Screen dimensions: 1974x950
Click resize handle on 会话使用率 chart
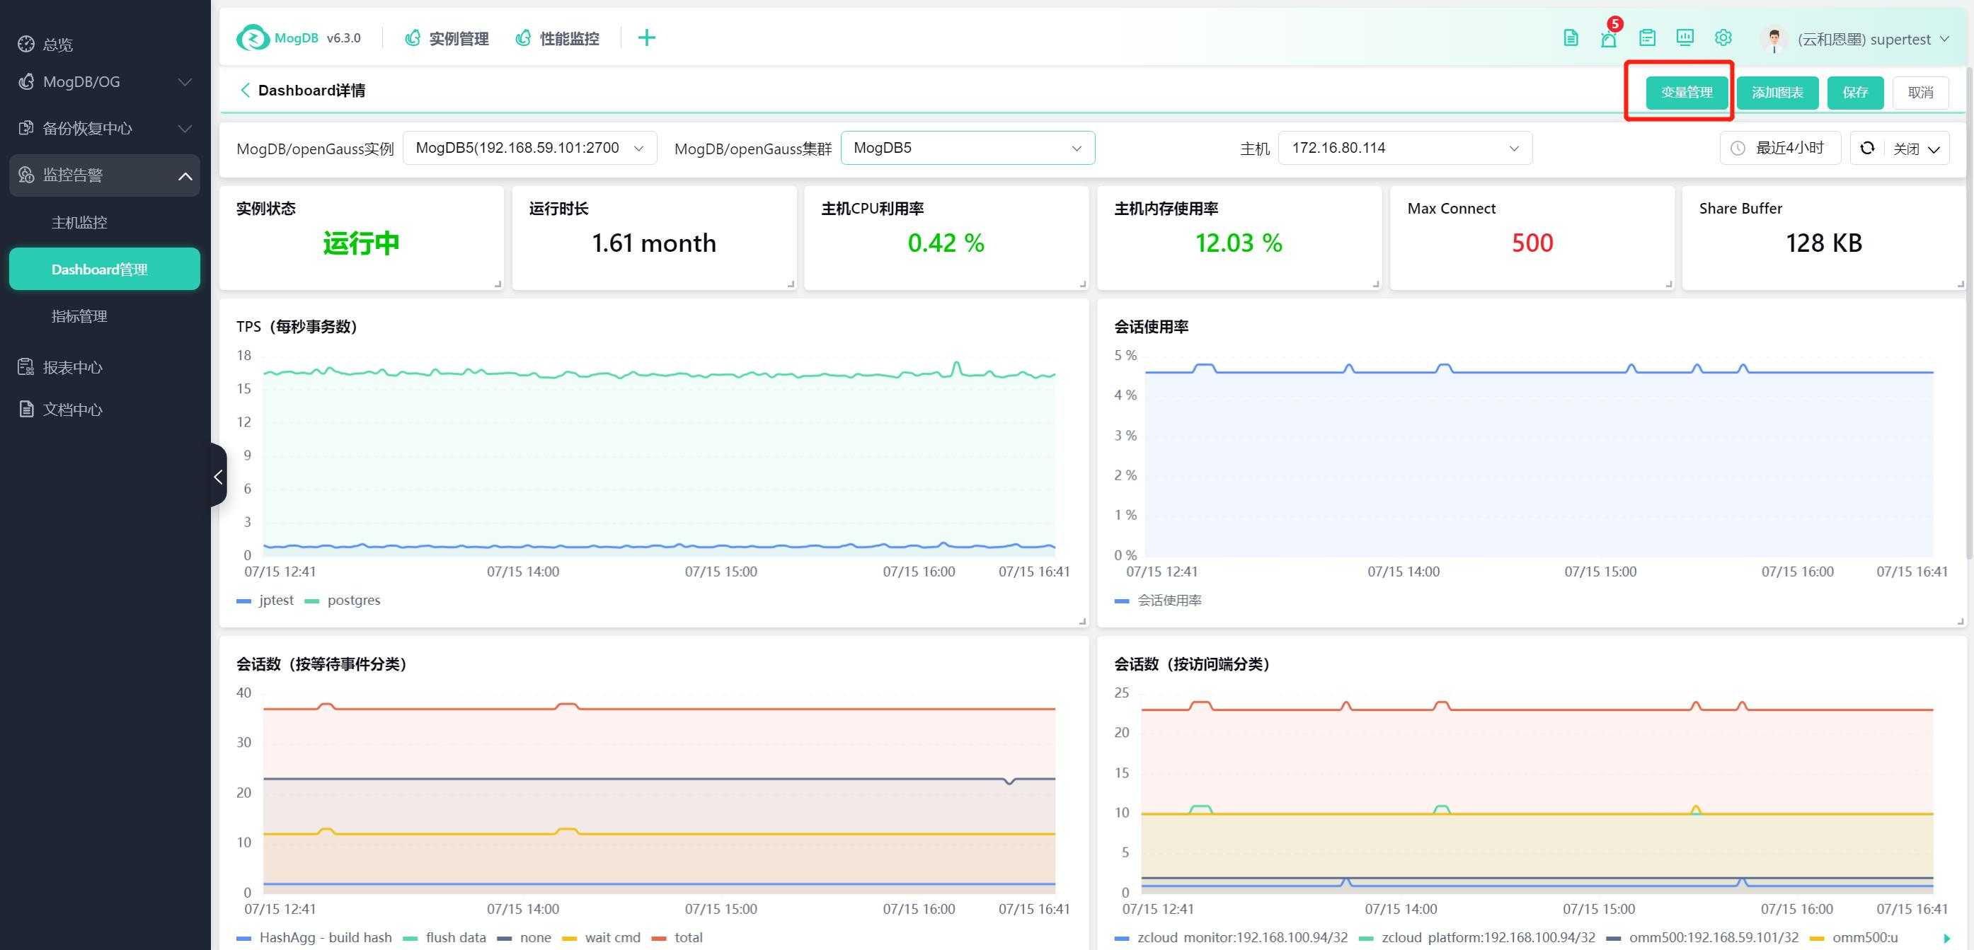click(1961, 621)
